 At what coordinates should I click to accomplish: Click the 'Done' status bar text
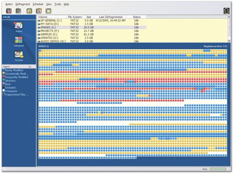204,169
